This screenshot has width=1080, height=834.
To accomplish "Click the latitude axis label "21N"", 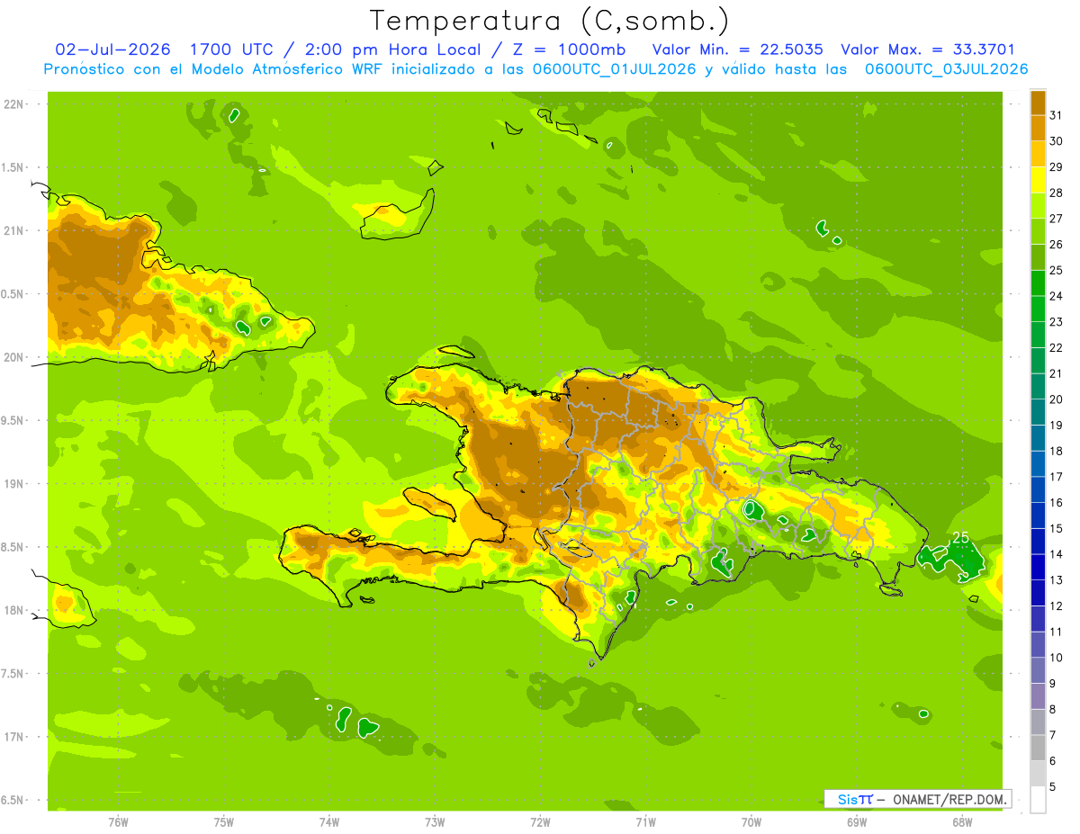I will pos(14,230).
